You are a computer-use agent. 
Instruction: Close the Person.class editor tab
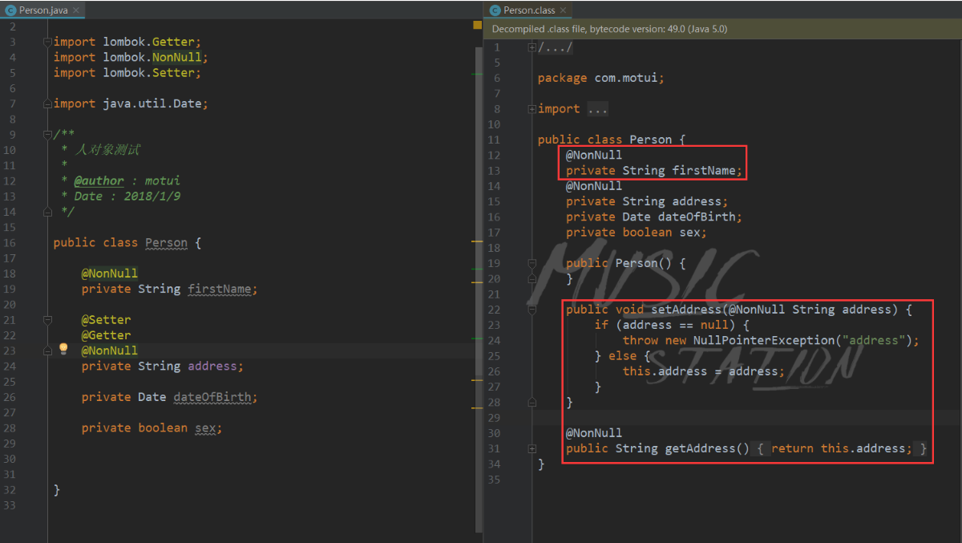tap(562, 10)
